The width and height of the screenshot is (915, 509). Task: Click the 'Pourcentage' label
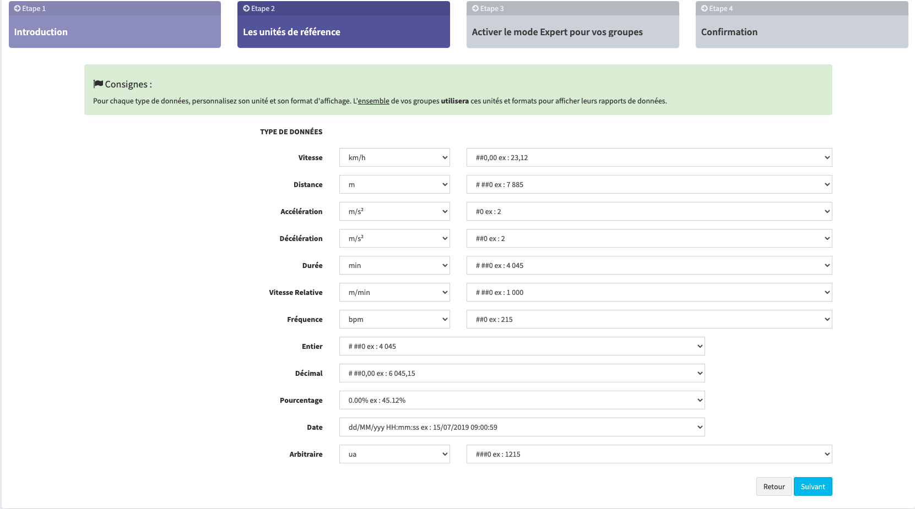(x=301, y=400)
